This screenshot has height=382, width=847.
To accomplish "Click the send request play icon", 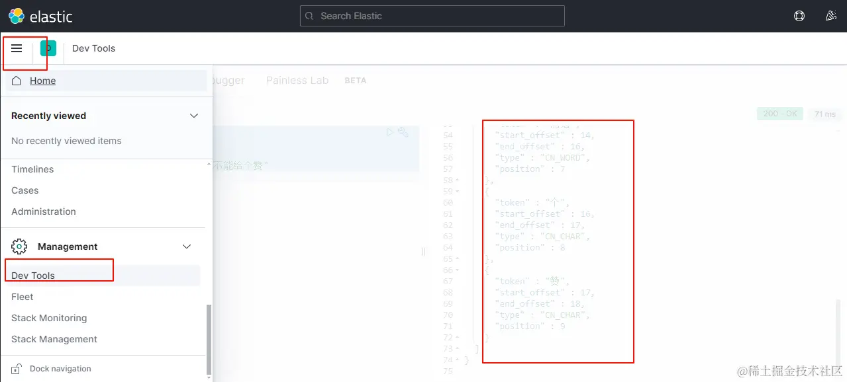I will pos(390,132).
